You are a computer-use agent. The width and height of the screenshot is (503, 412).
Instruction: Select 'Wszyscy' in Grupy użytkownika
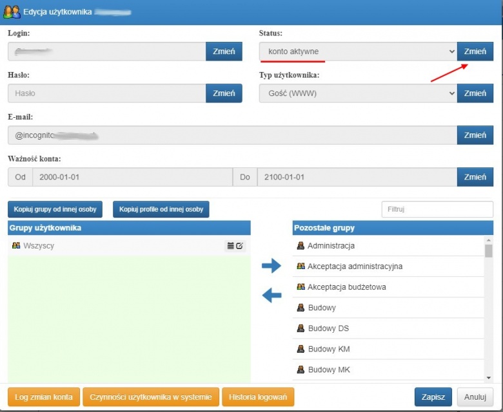coord(129,246)
